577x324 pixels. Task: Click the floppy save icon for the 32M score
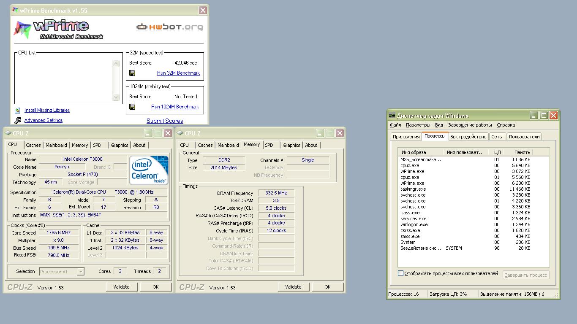coord(132,73)
